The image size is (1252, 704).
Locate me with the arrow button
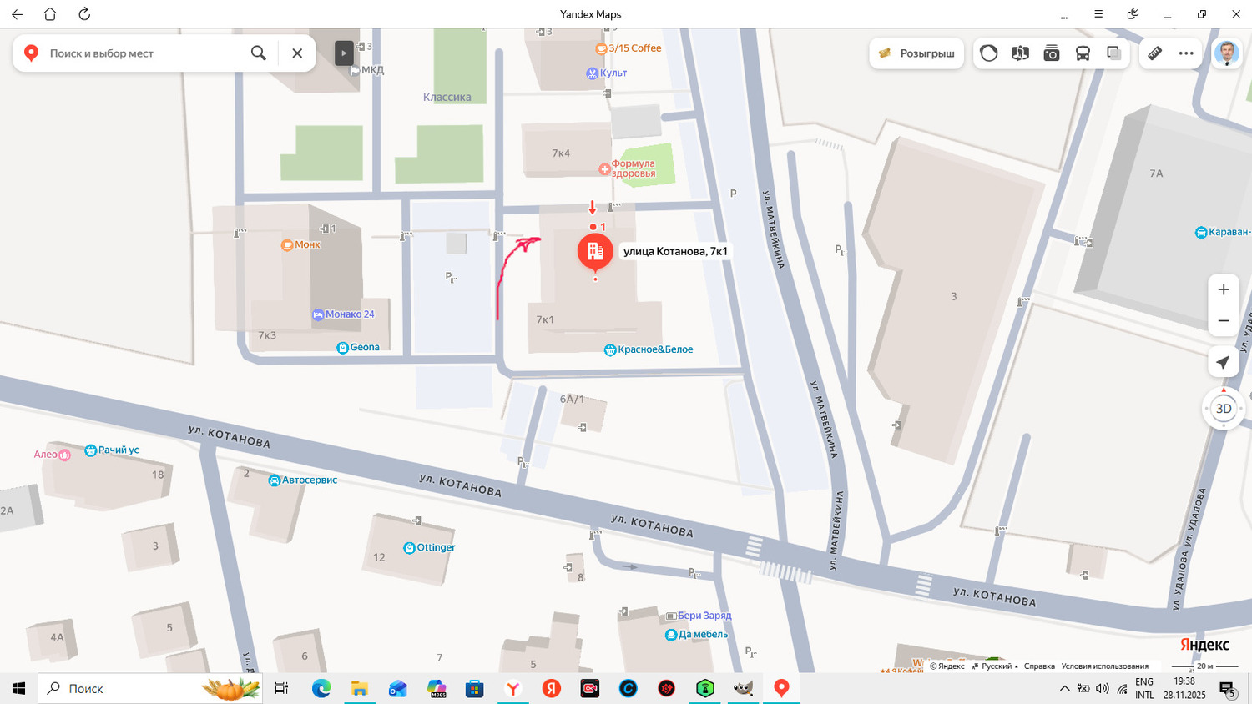[x=1224, y=362]
